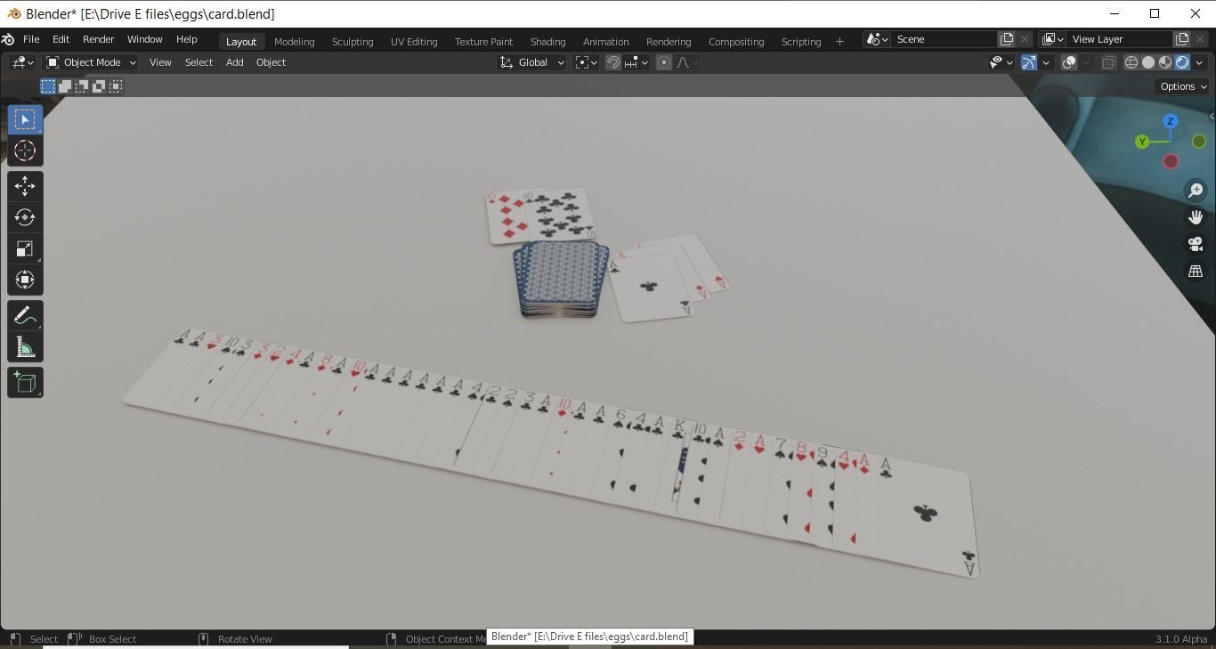Screen dimensions: 1216x649
Task: Open the pivot point dropdown
Action: click(x=586, y=62)
